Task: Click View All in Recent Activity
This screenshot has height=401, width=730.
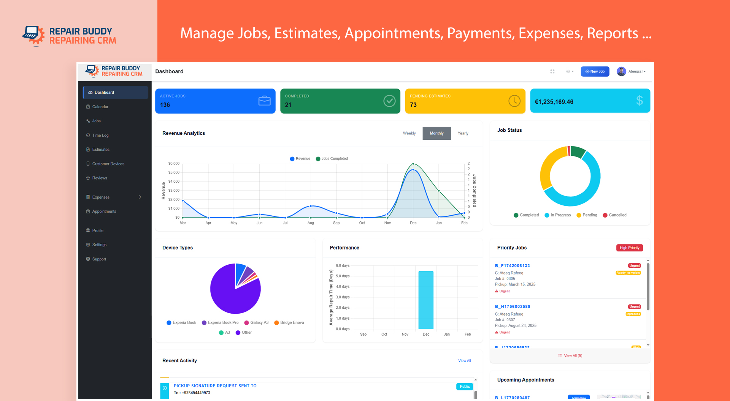Action: [465, 361]
